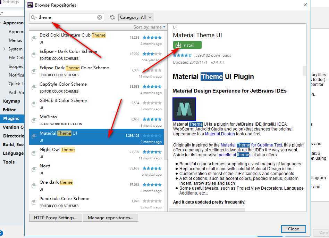329x238 pixels.
Task: Open Material Theme for Sublime Text link
Action: [x=251, y=145]
